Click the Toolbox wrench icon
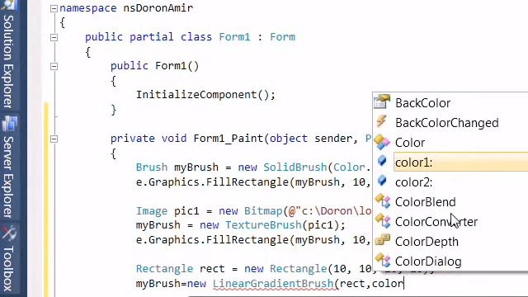The image size is (528, 297). pos(8,233)
